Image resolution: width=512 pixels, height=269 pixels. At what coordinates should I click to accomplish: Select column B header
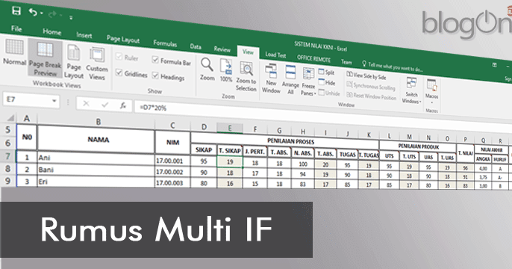pos(98,122)
